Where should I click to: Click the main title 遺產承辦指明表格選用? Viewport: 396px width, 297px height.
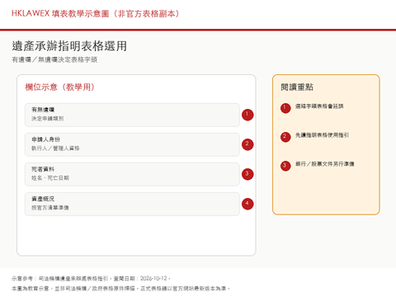[x=69, y=46]
